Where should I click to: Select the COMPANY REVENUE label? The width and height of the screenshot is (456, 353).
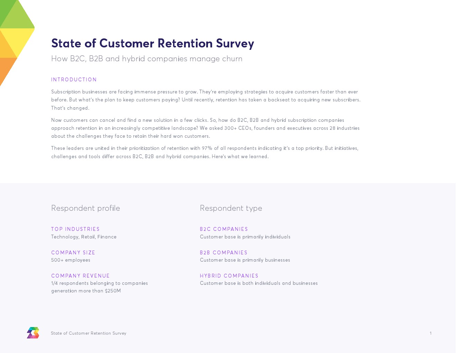tap(80, 276)
